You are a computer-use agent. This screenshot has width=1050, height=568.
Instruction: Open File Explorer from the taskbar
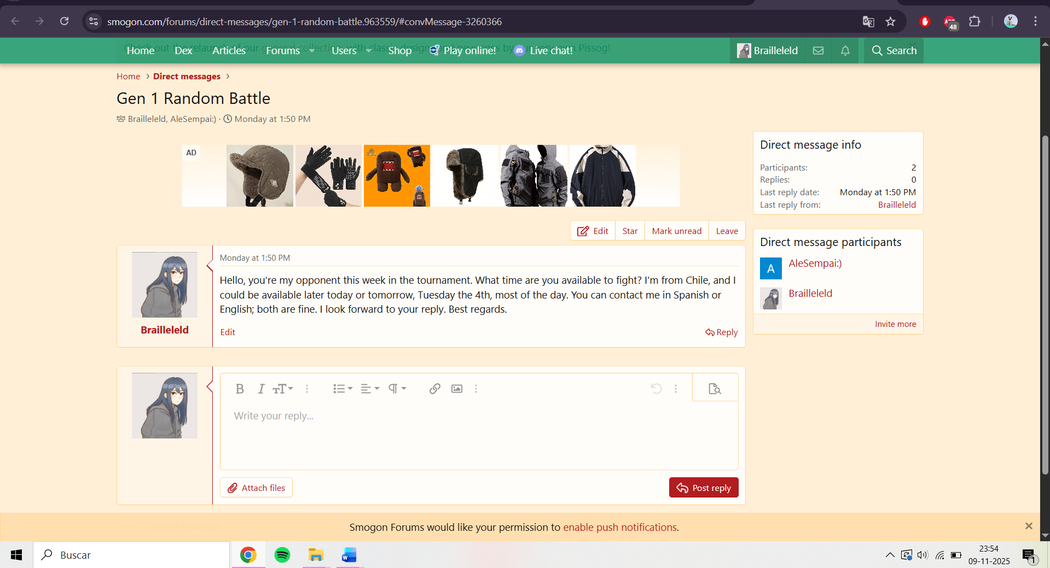(316, 555)
